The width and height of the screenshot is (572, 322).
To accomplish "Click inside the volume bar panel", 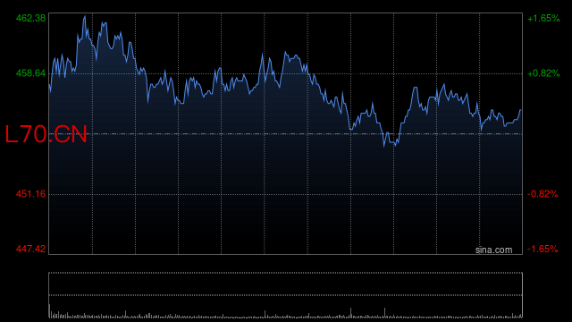I will pos(286,295).
